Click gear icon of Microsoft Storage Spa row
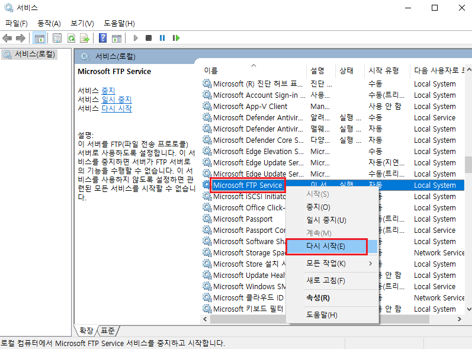The height and width of the screenshot is (349, 472). point(207,252)
